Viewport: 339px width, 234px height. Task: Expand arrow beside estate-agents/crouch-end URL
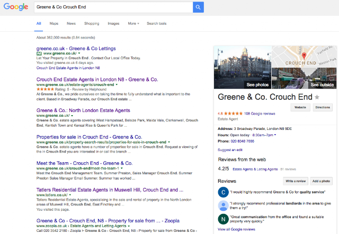point(117,85)
